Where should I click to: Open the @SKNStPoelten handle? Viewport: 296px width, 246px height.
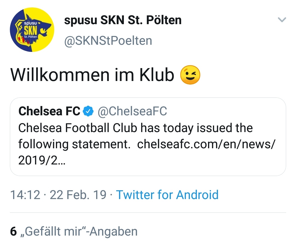click(x=108, y=40)
